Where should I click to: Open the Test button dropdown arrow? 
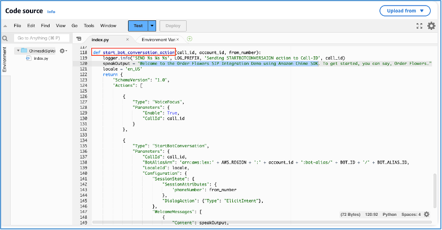tap(152, 26)
